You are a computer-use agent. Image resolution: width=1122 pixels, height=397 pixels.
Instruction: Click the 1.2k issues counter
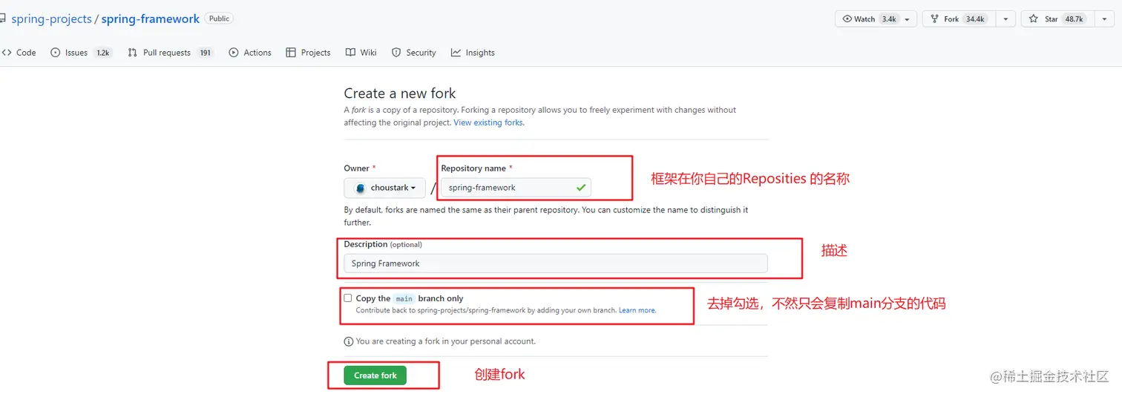pyautogui.click(x=102, y=53)
